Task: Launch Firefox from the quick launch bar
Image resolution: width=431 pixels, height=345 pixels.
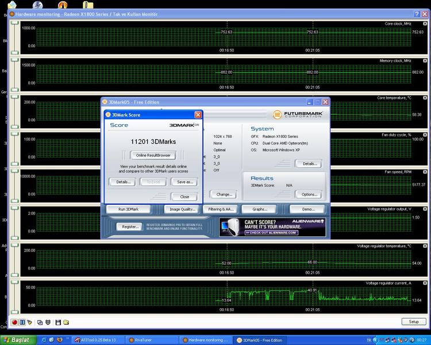Action: click(x=59, y=340)
